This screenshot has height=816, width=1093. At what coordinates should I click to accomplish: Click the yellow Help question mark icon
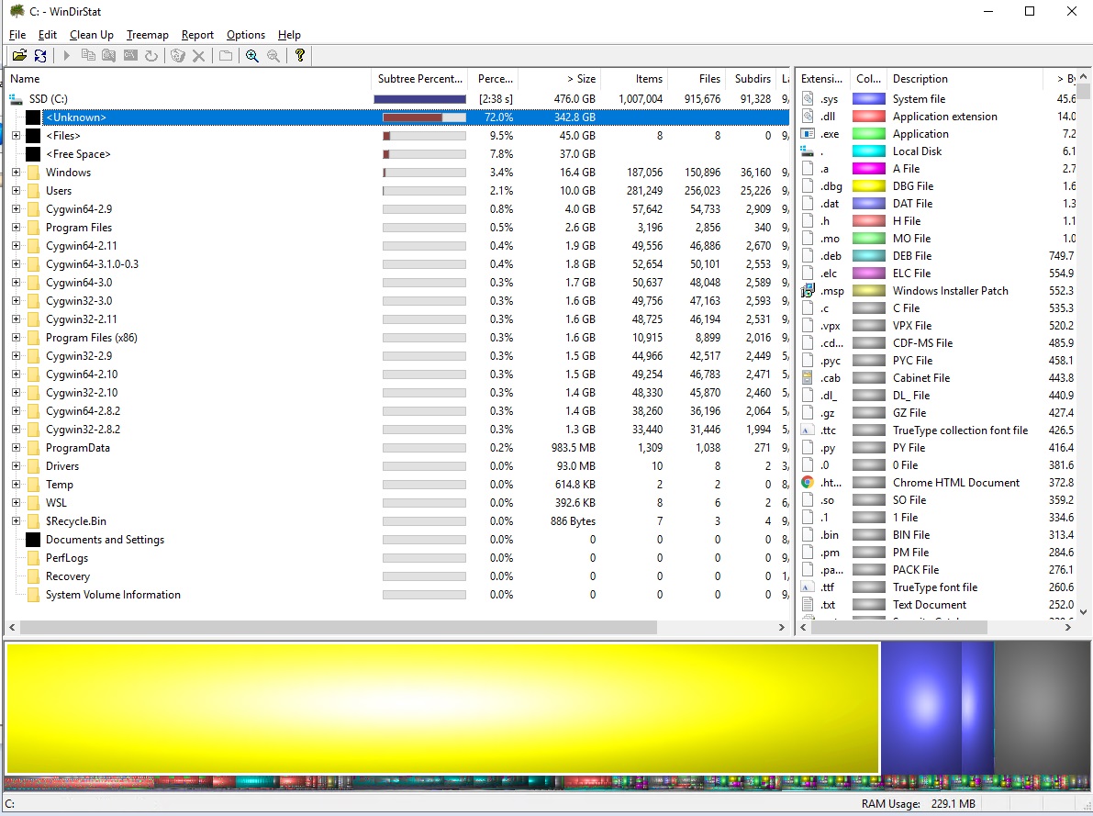[x=300, y=55]
